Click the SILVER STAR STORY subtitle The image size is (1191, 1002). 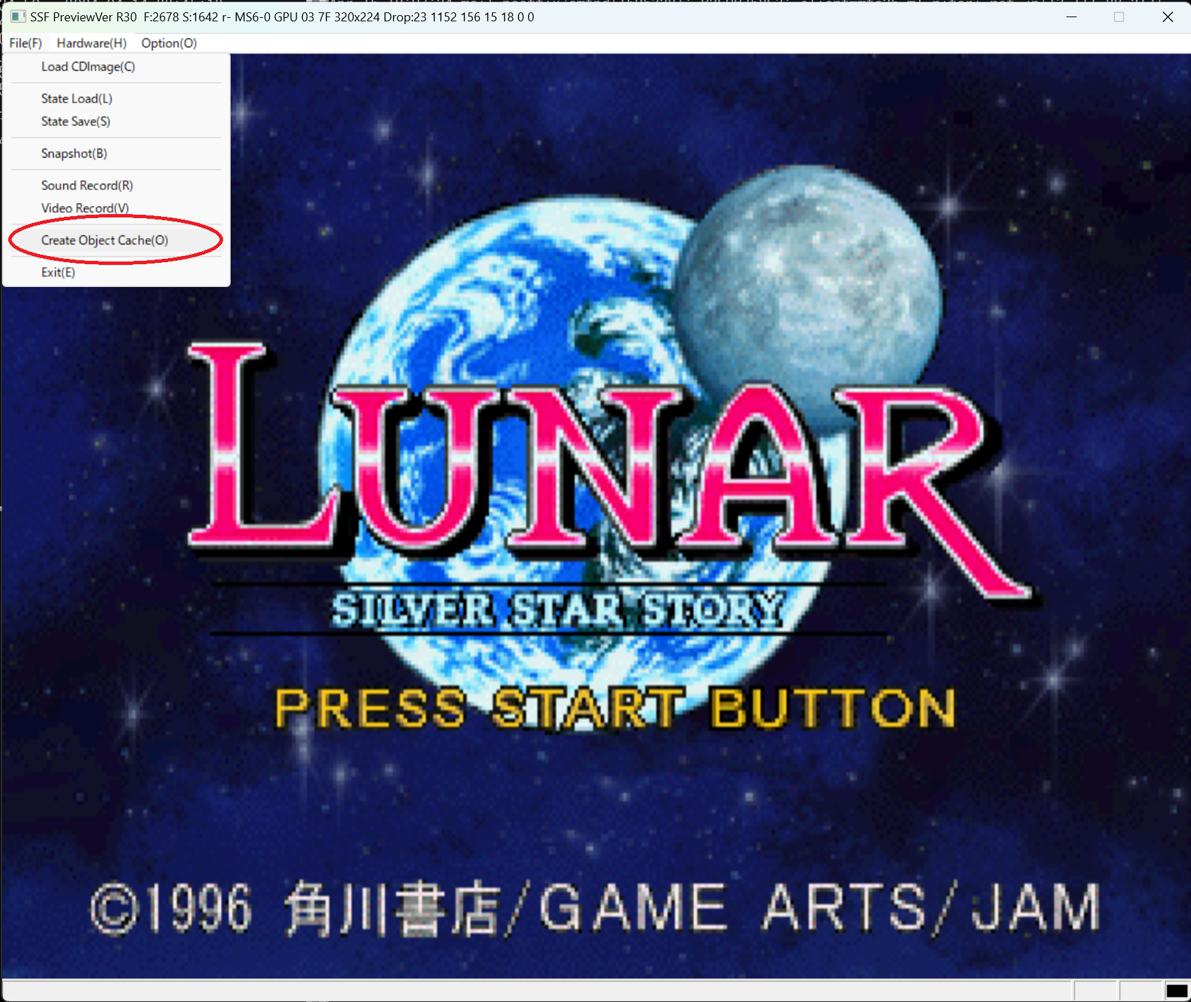coord(558,610)
